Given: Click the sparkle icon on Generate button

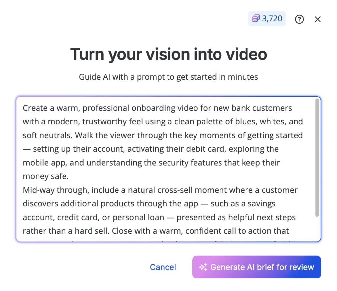Looking at the screenshot, I should click(x=203, y=267).
